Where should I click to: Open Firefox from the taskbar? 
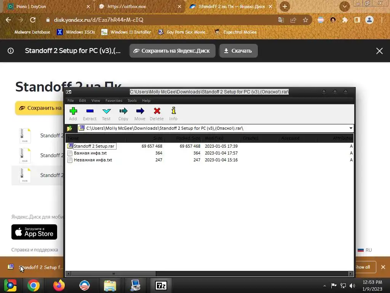click(x=59, y=285)
